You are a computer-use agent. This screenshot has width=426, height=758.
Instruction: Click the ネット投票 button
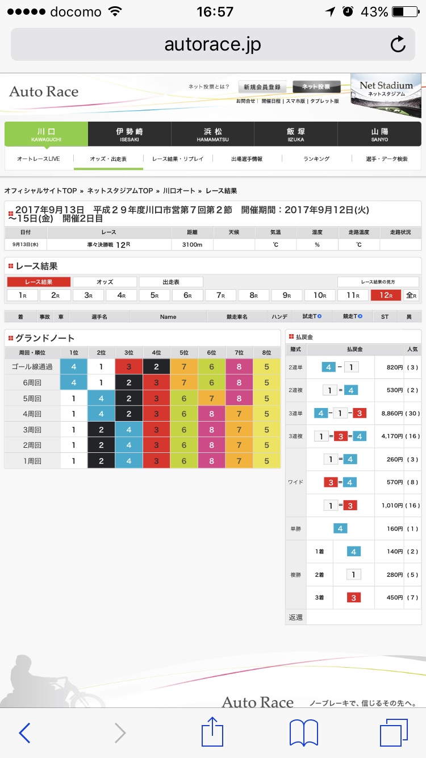(x=316, y=87)
